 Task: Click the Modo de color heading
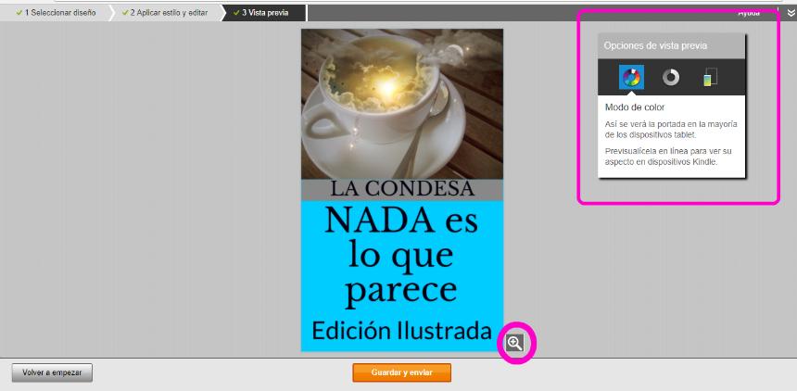tap(635, 107)
